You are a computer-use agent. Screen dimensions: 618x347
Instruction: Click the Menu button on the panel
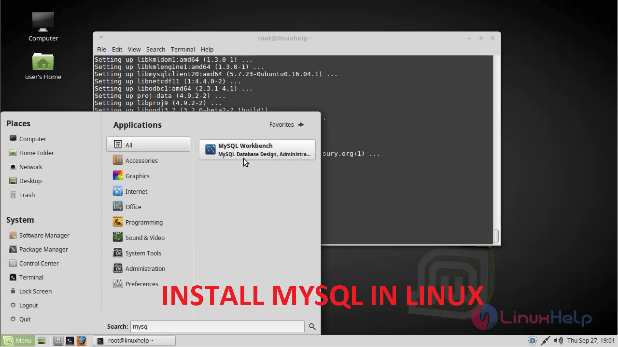[x=17, y=341]
